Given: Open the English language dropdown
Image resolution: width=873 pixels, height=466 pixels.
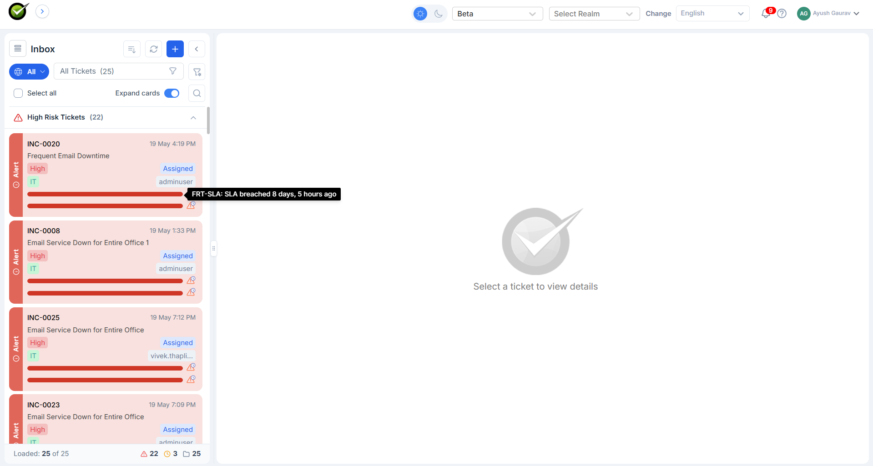Looking at the screenshot, I should point(712,14).
